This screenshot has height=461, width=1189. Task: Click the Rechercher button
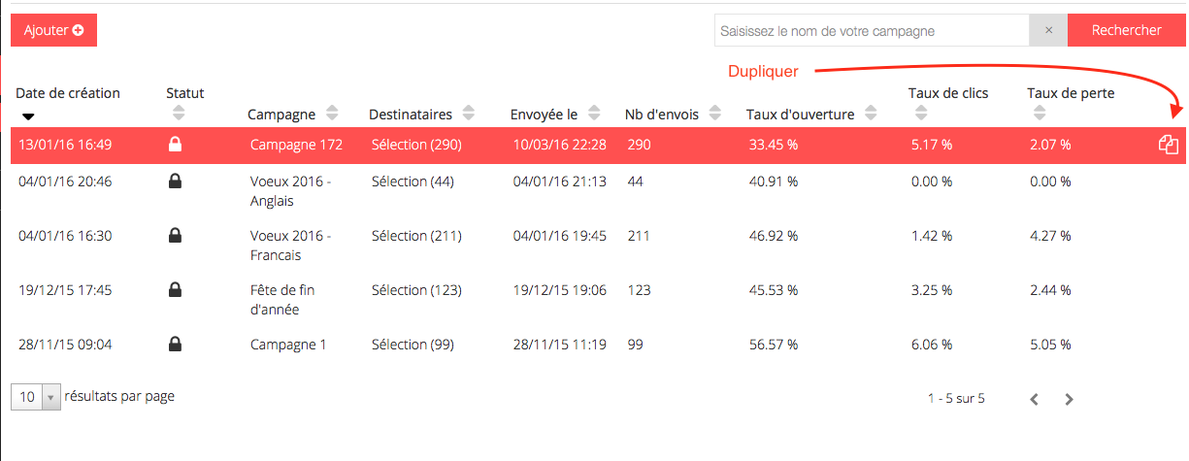tap(1126, 30)
